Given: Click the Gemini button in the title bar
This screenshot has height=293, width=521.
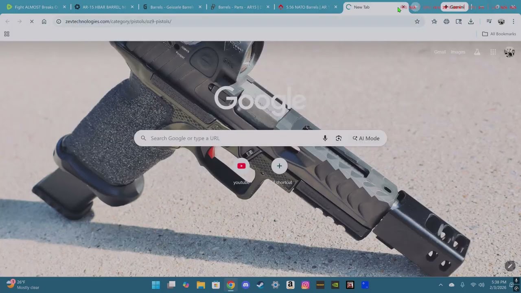Looking at the screenshot, I should point(454,7).
